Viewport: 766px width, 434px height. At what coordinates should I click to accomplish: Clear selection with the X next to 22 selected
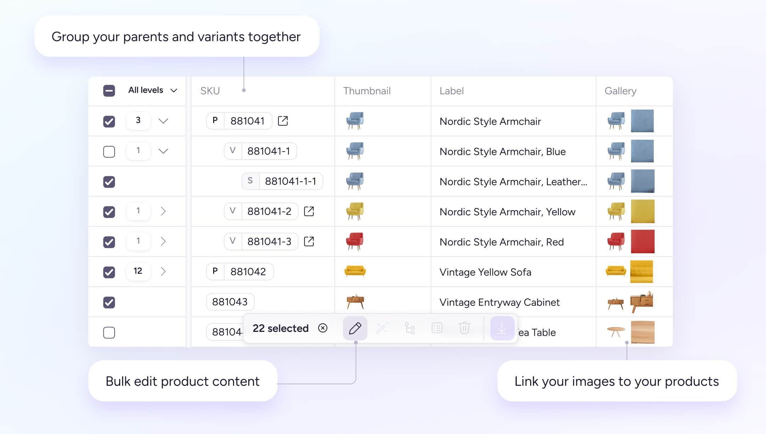323,328
